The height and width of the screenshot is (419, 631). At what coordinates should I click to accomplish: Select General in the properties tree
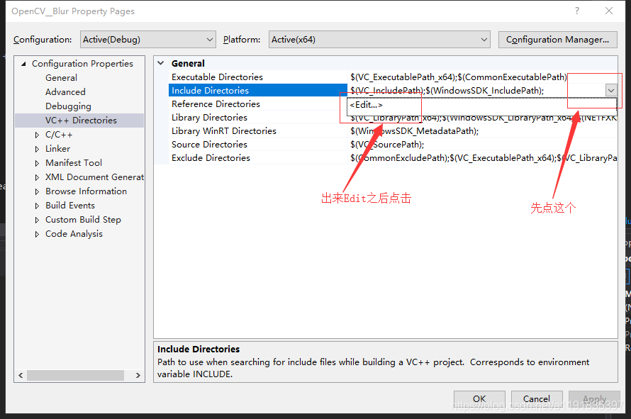(61, 78)
